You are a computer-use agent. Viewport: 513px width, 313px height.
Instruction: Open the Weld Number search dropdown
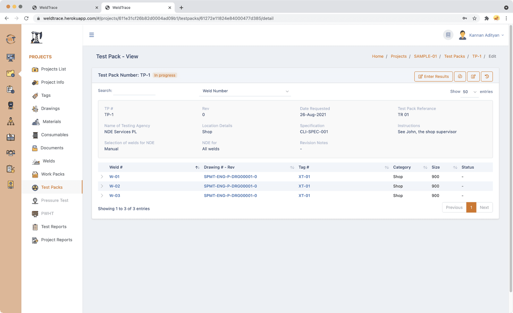click(x=245, y=91)
